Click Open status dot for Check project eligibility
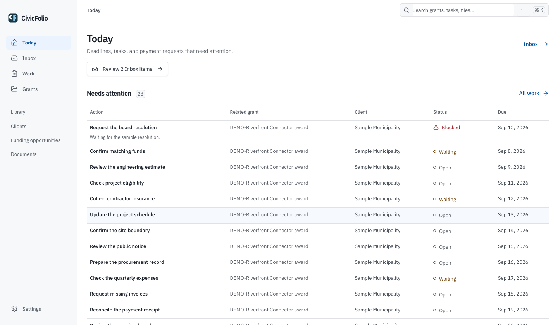This screenshot has height=325, width=558. point(435,183)
